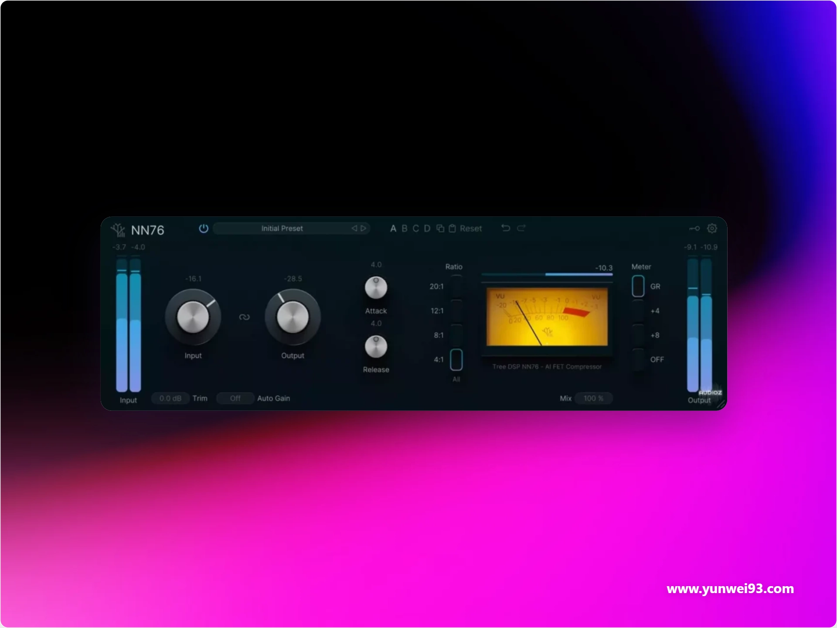Click the paste state clipboard icon
The image size is (837, 628).
[452, 229]
